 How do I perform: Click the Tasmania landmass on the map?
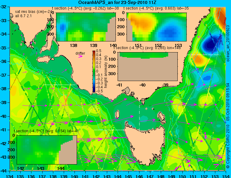tap(145, 145)
